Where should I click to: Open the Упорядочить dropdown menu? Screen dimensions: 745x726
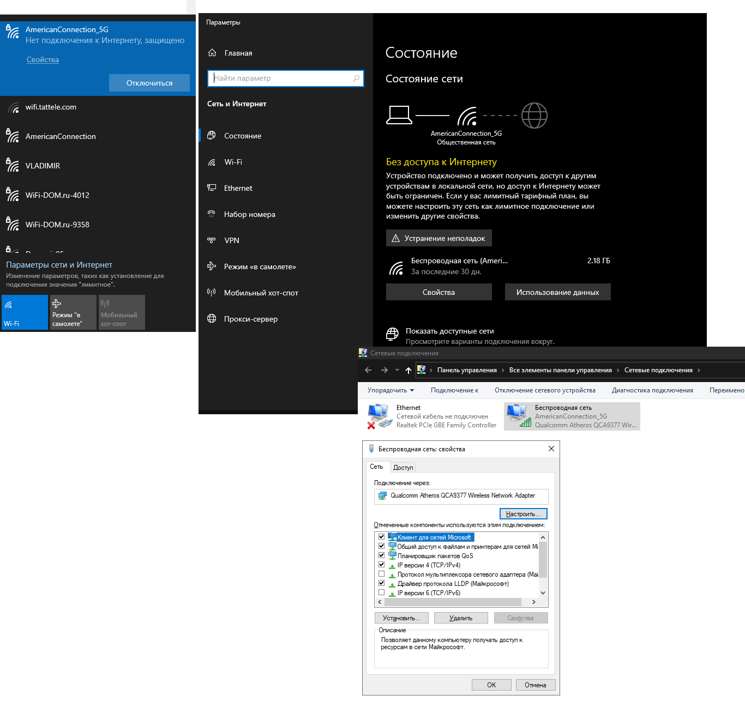(x=390, y=390)
